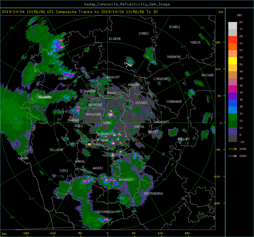
Task: Click the BAGALKOT city label
Action: (x=113, y=77)
